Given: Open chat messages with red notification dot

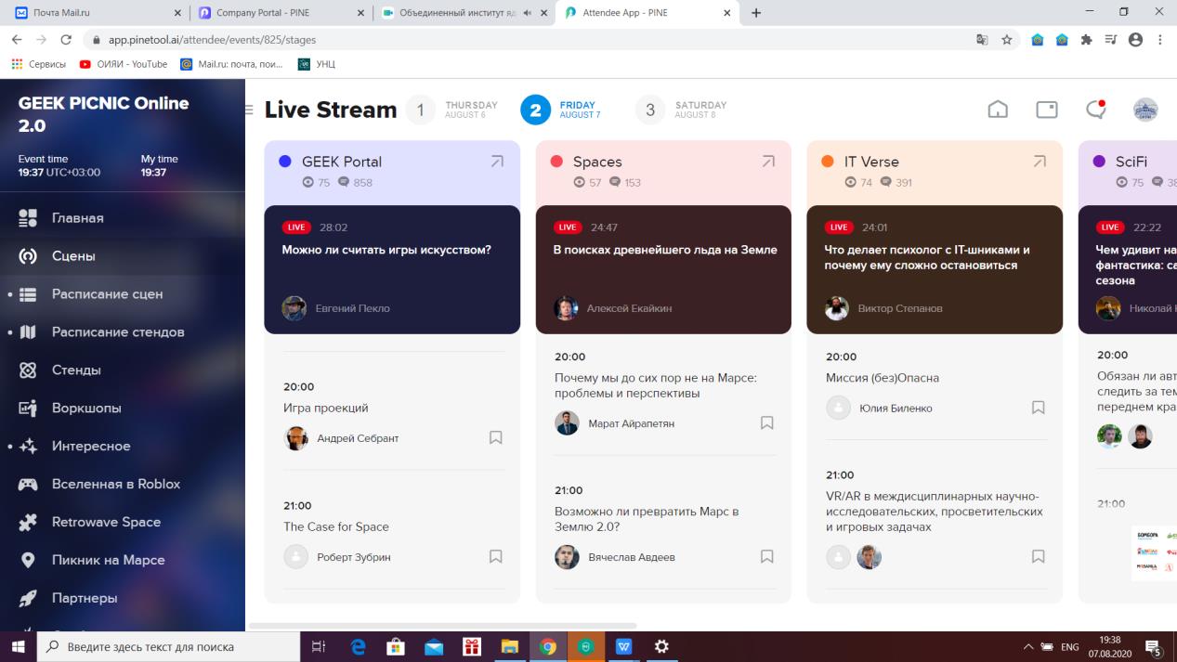Looking at the screenshot, I should point(1096,110).
